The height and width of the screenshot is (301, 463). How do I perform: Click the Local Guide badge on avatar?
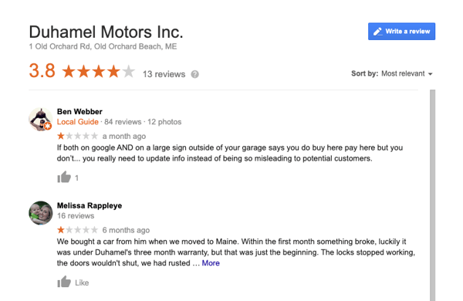48,126
